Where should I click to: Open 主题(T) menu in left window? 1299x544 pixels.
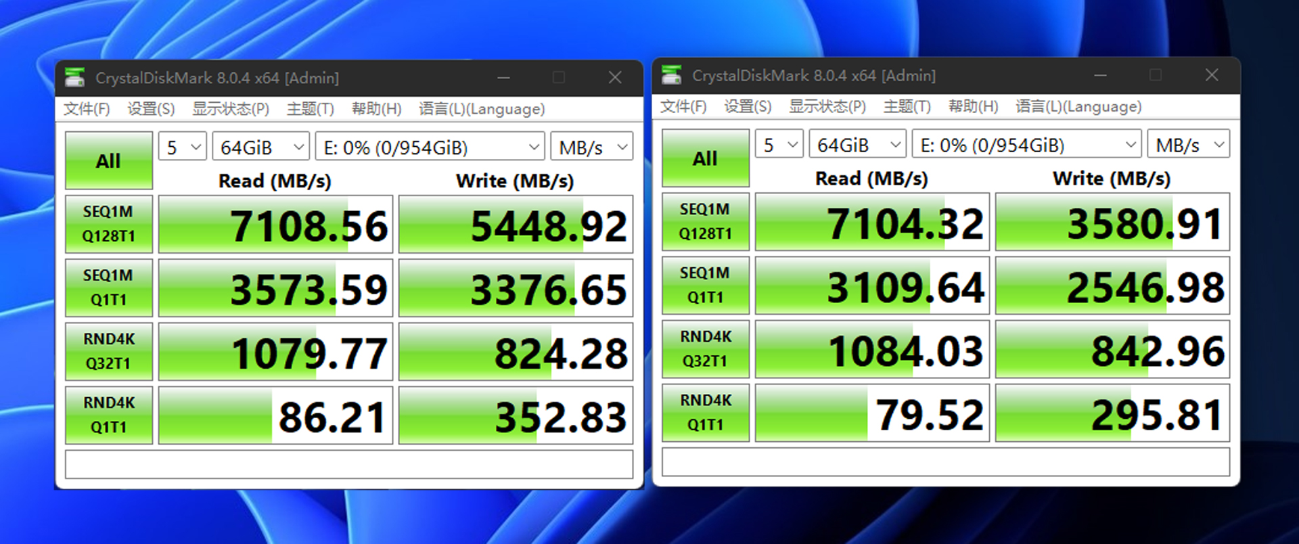(x=311, y=109)
